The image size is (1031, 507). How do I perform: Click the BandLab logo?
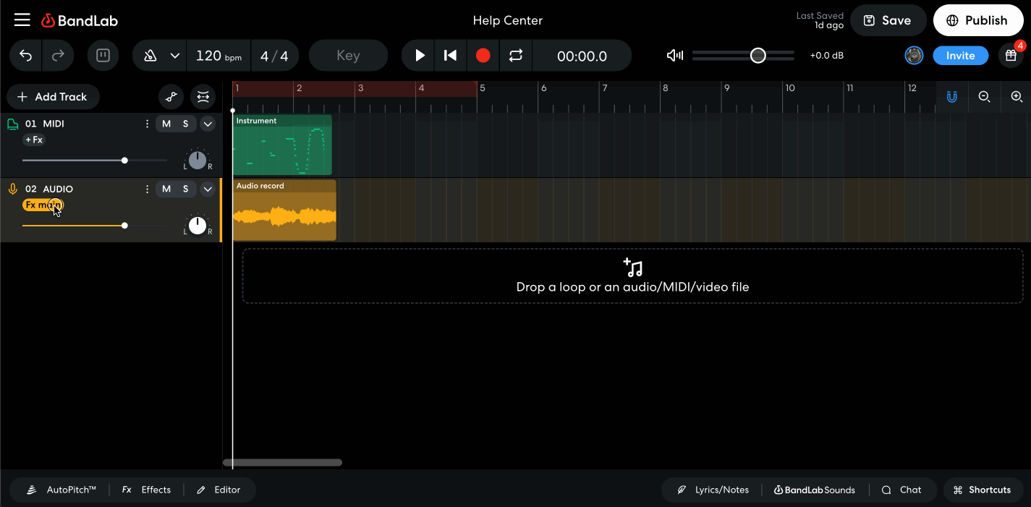pyautogui.click(x=80, y=20)
